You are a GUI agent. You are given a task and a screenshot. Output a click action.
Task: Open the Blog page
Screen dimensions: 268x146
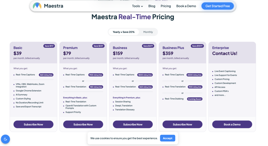point(152,6)
